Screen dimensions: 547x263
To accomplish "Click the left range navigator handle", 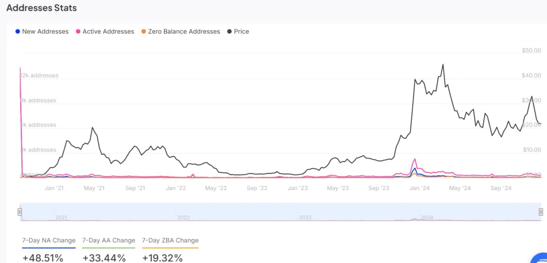I will (20, 212).
